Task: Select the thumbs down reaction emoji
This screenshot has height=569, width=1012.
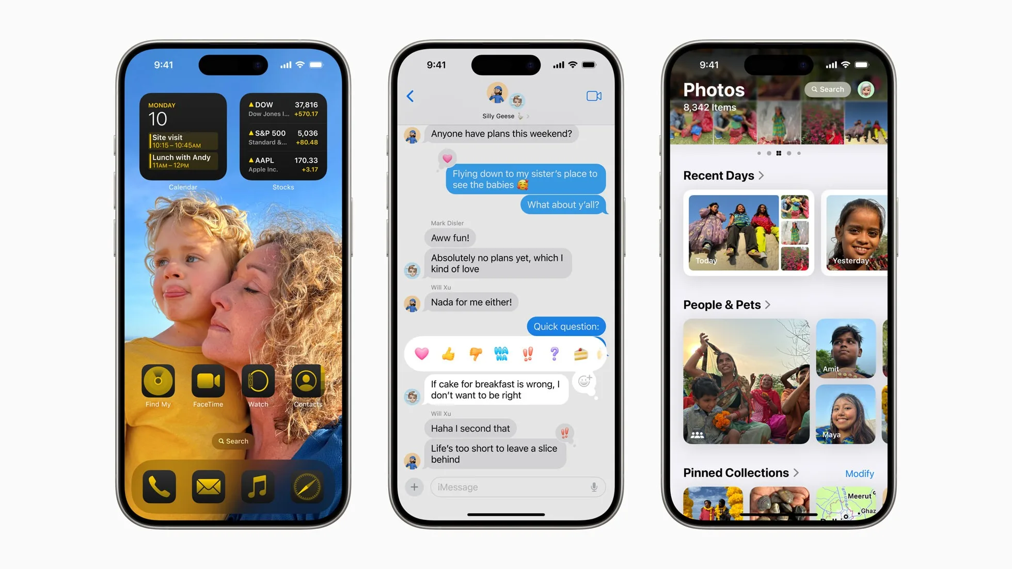Action: click(474, 354)
